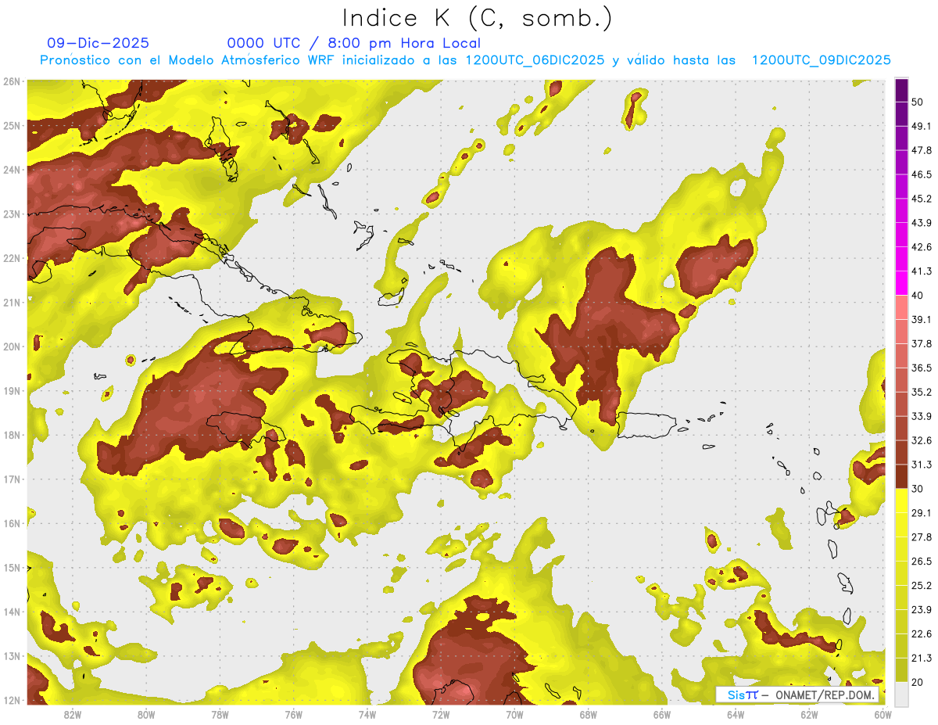Screen dimensions: 938x725
Task: Click the '33.9' color bar label
Action: [922, 416]
